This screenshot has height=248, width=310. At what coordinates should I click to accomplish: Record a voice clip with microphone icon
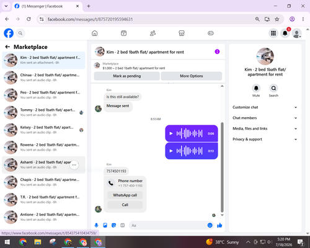tap(96, 225)
